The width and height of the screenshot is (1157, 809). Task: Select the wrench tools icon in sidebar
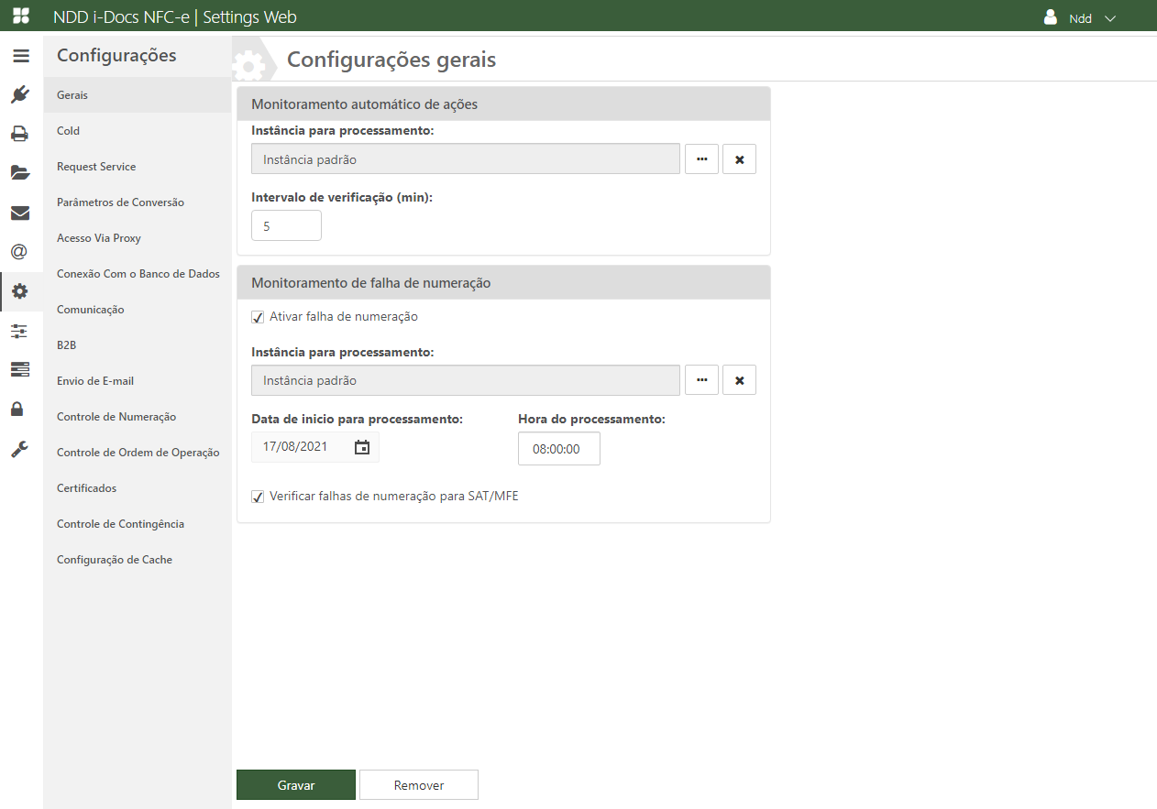pyautogui.click(x=20, y=449)
